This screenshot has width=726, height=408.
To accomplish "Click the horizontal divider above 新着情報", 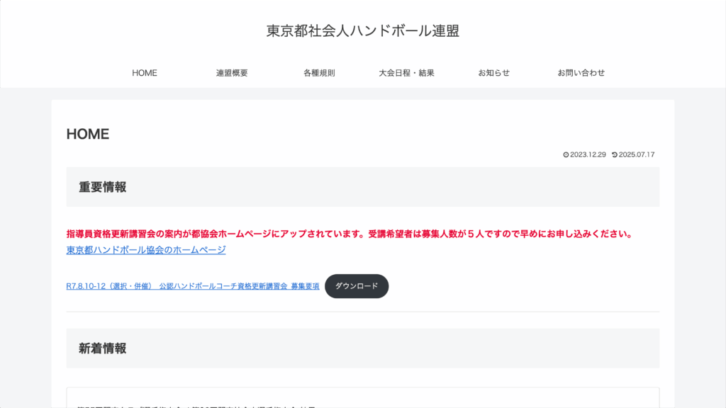I will pyautogui.click(x=363, y=312).
